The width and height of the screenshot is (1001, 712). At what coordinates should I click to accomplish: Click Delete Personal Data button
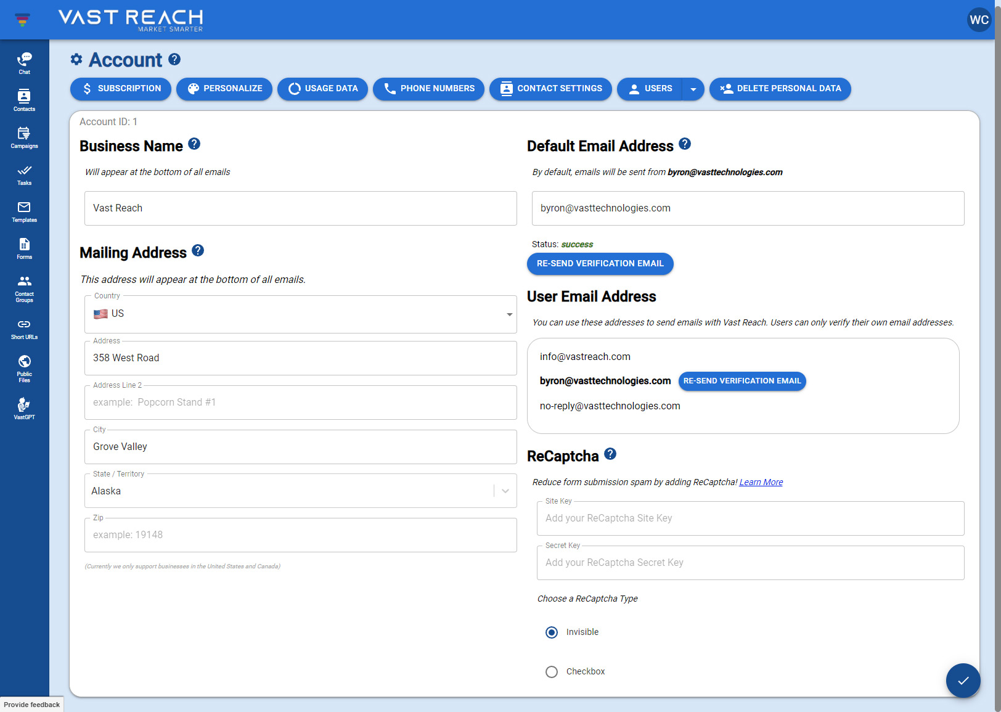pos(780,89)
